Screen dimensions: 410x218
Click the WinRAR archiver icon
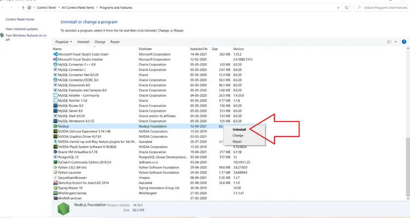[x=55, y=198]
